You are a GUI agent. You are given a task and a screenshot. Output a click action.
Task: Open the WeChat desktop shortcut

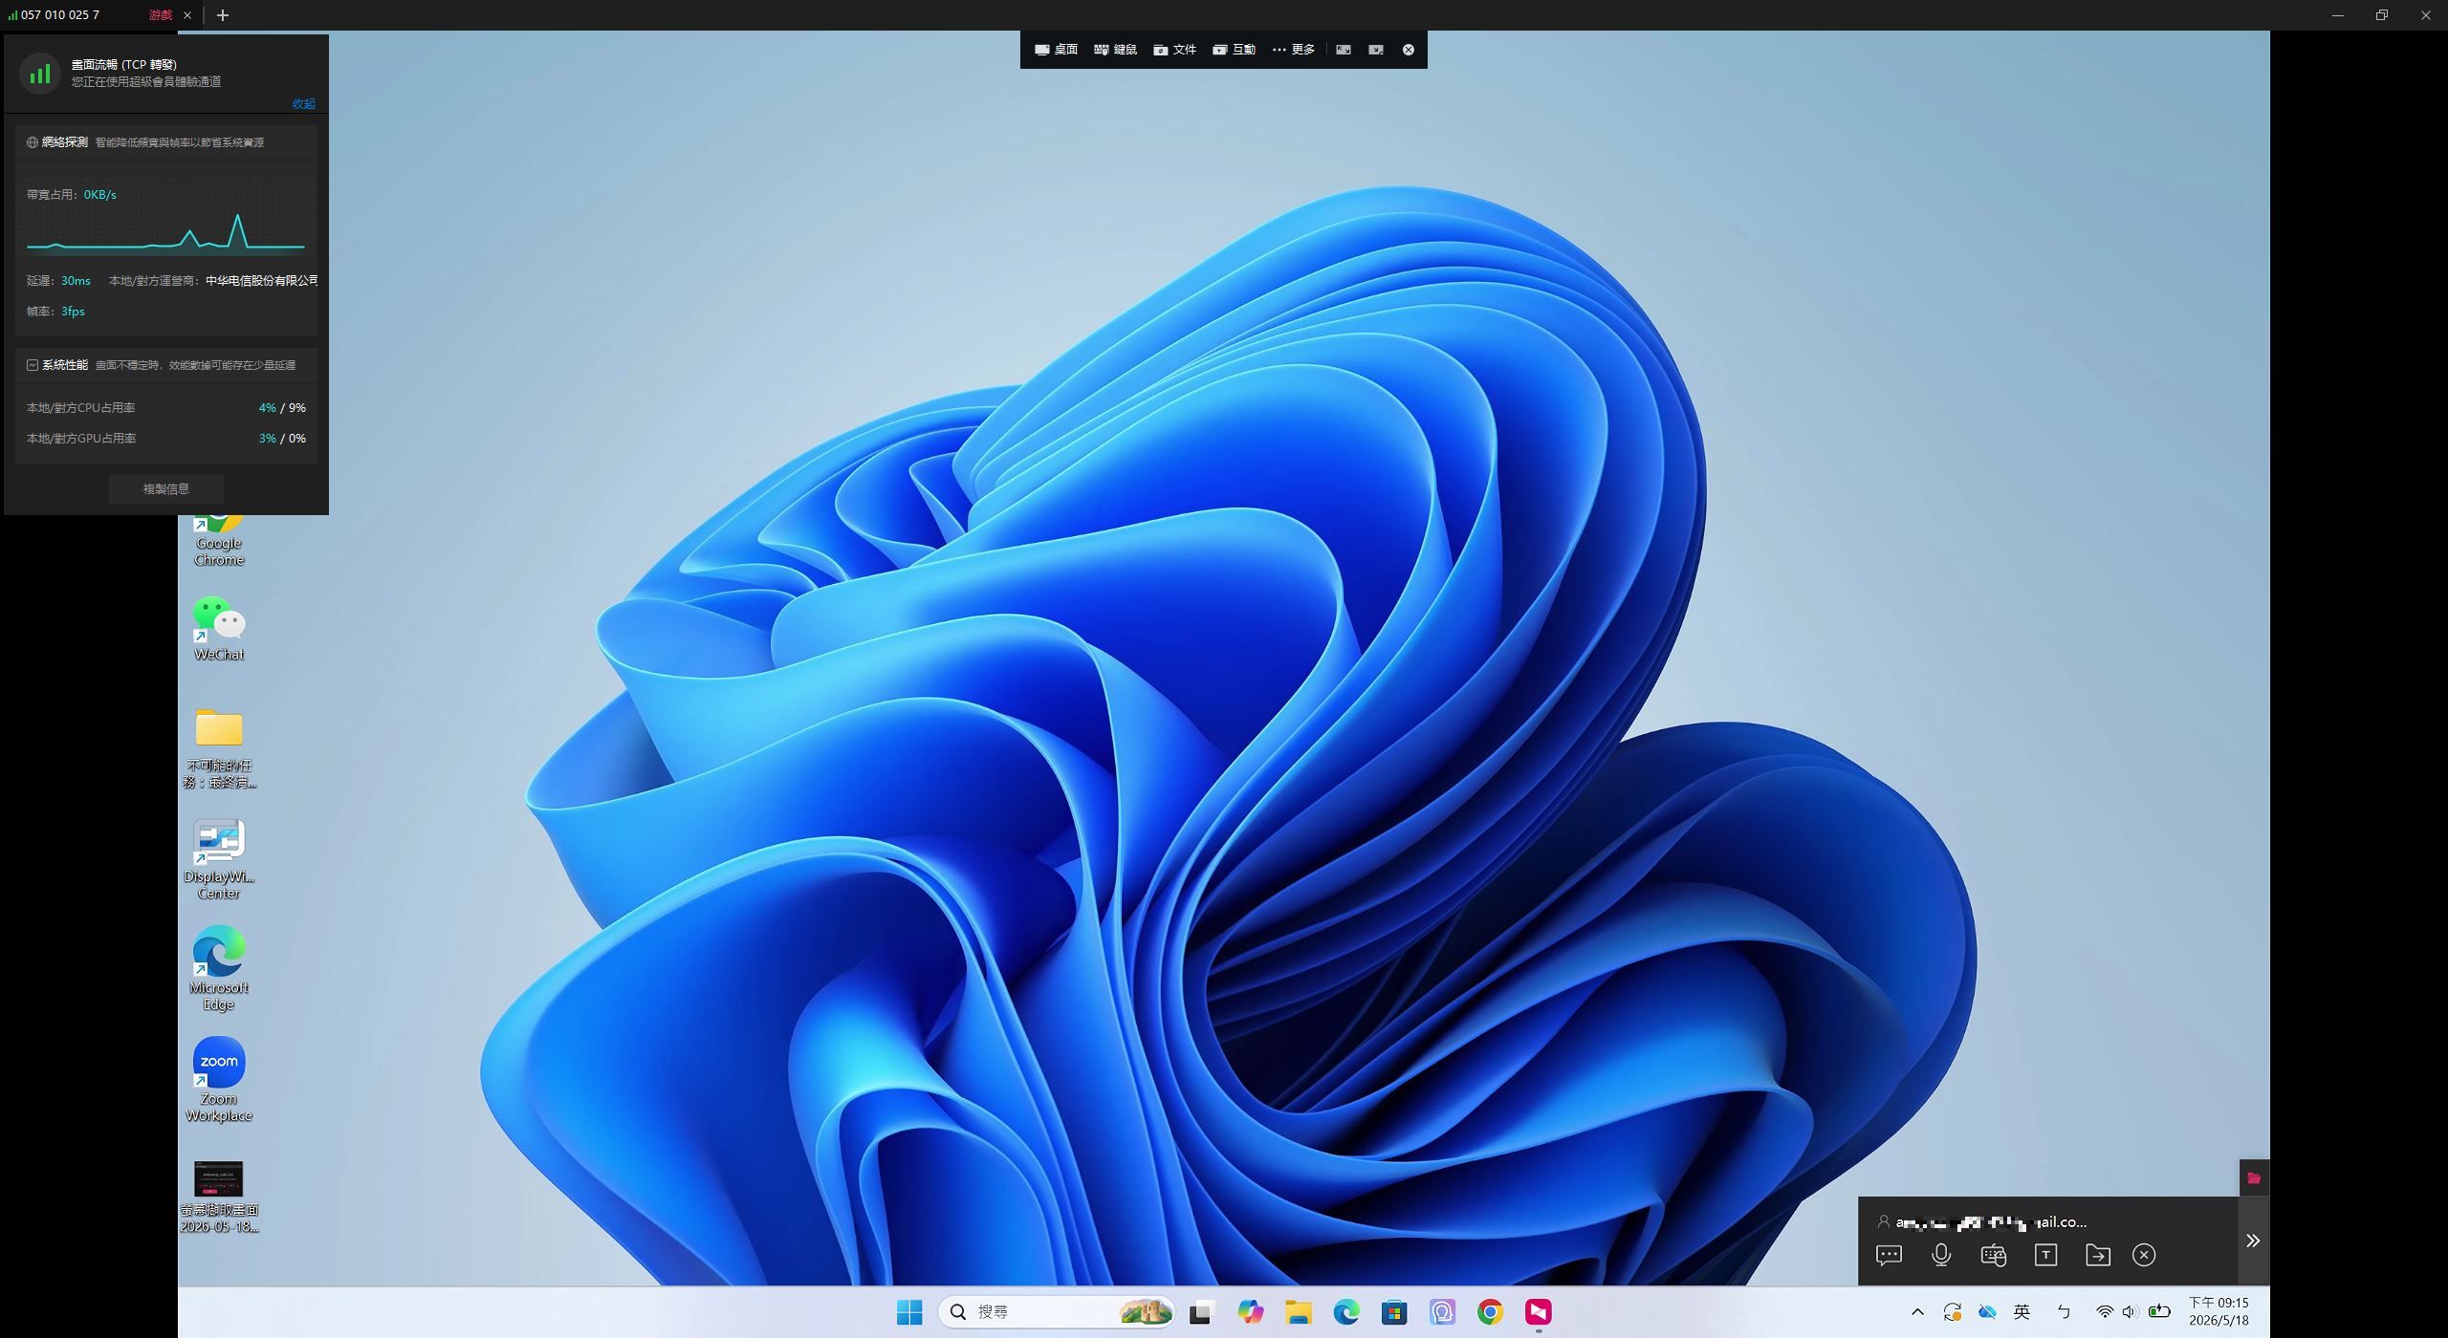(219, 629)
